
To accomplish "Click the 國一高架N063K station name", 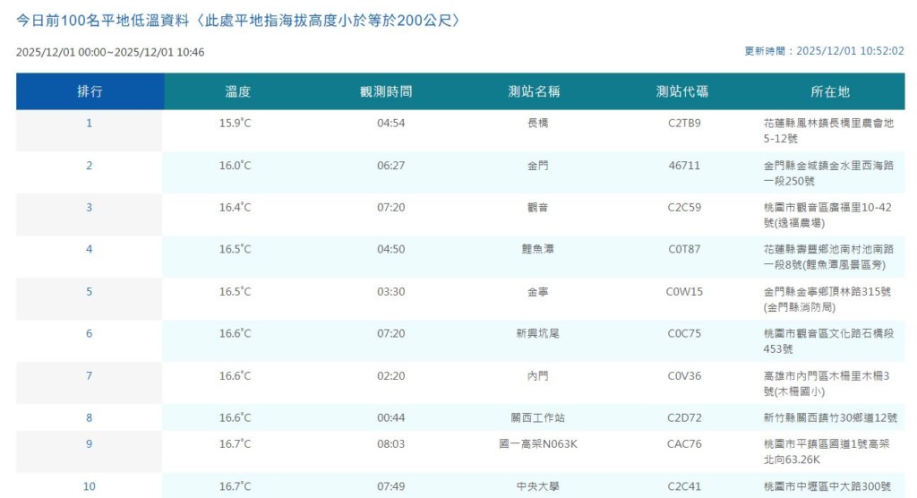I will 538,444.
